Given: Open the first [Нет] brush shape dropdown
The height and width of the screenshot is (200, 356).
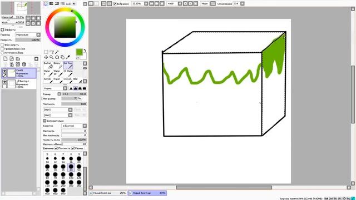Looking at the screenshot, I should 58,110.
